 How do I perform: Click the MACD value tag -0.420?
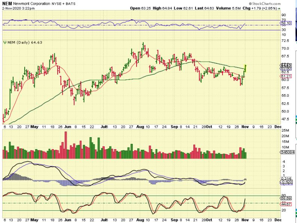click(x=287, y=182)
